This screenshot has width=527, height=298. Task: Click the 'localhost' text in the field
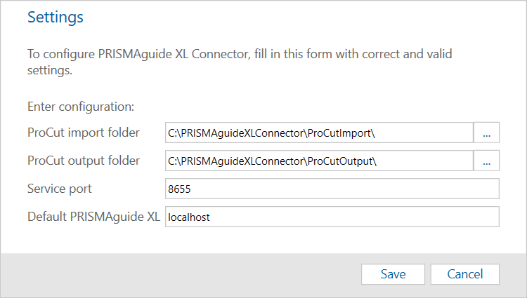(x=189, y=217)
